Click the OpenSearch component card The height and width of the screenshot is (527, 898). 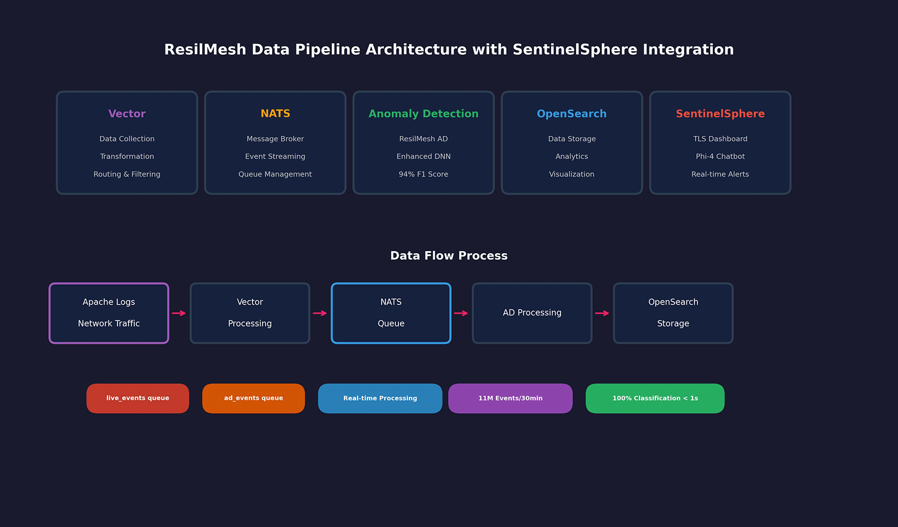pyautogui.click(x=572, y=143)
